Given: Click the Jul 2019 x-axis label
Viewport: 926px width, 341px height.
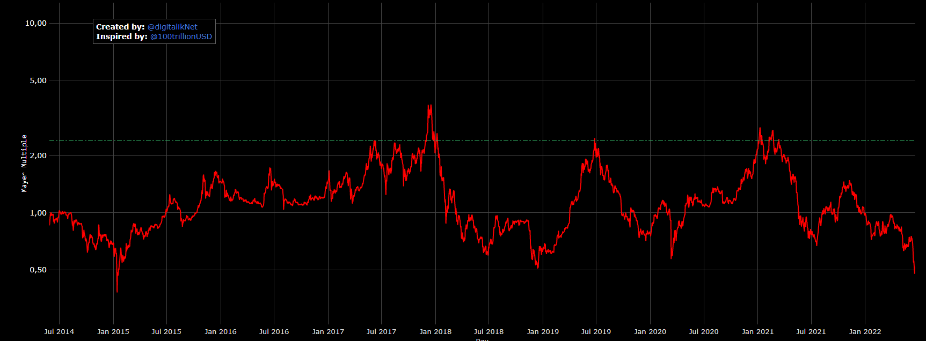Looking at the screenshot, I should pos(596,331).
